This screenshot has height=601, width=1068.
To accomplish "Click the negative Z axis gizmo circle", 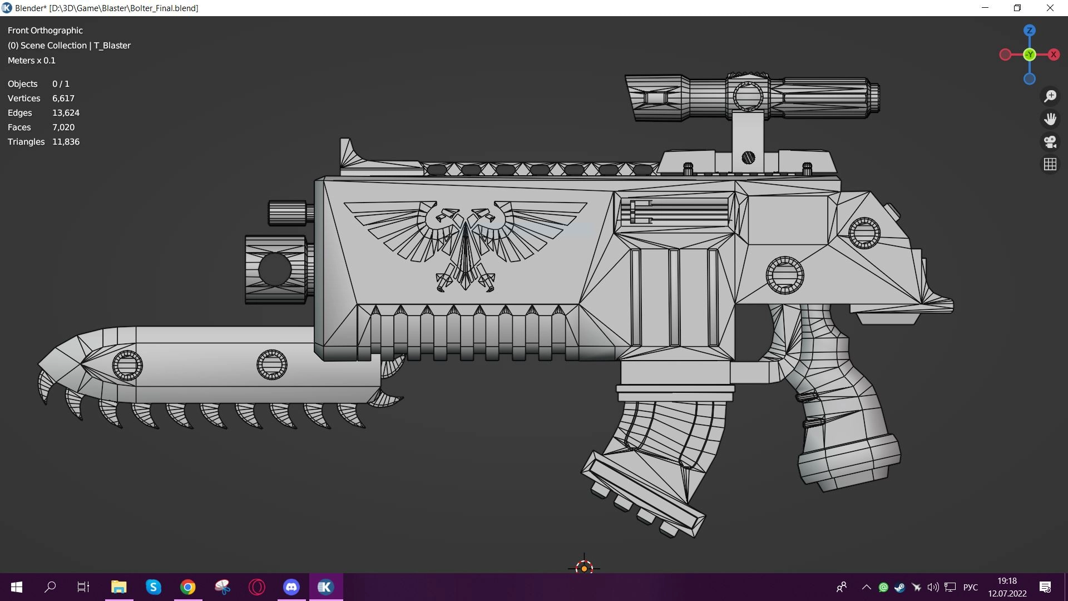I will pyautogui.click(x=1030, y=79).
